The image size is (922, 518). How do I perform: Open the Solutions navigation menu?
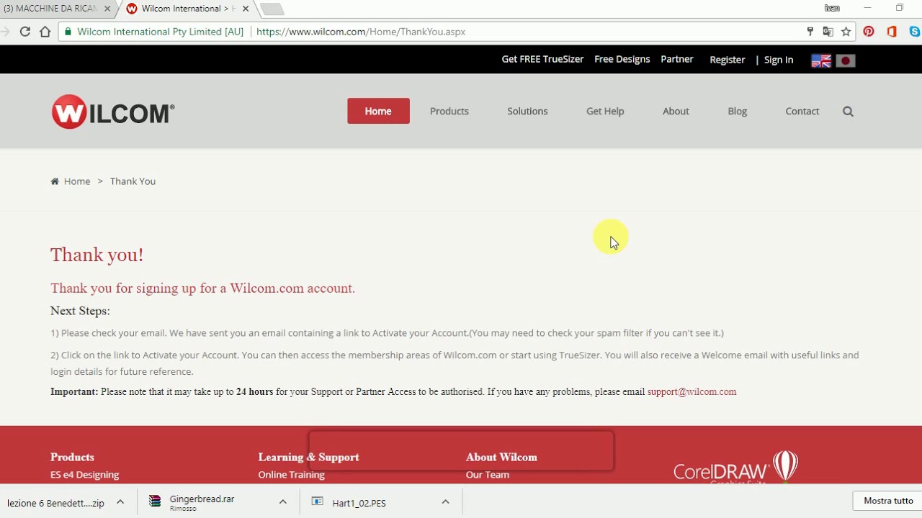(x=527, y=111)
